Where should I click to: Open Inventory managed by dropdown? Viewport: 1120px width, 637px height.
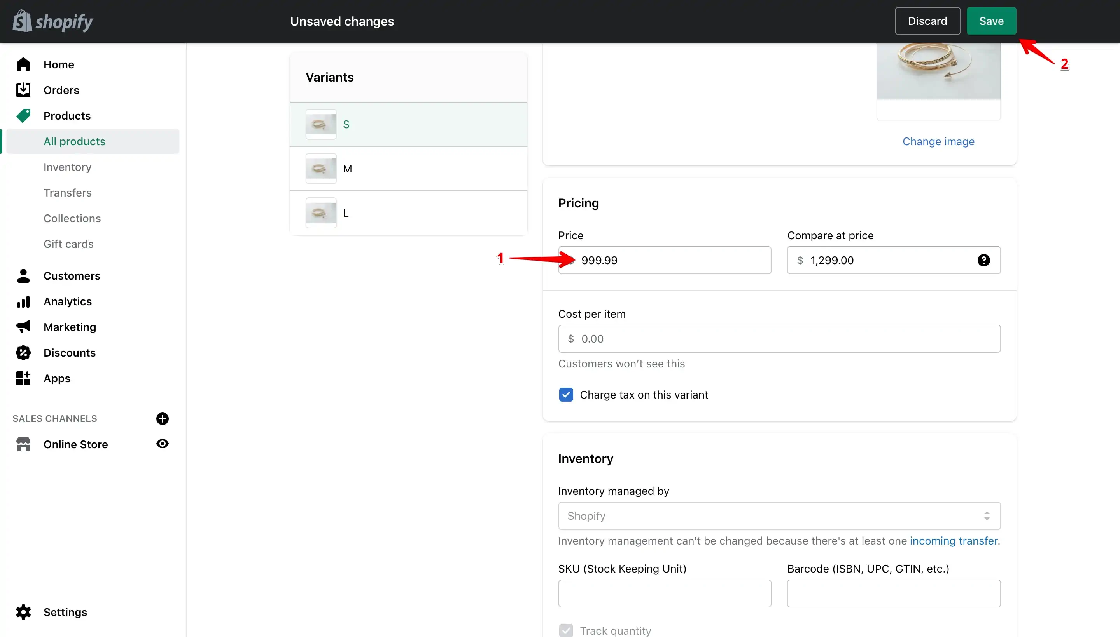point(779,516)
